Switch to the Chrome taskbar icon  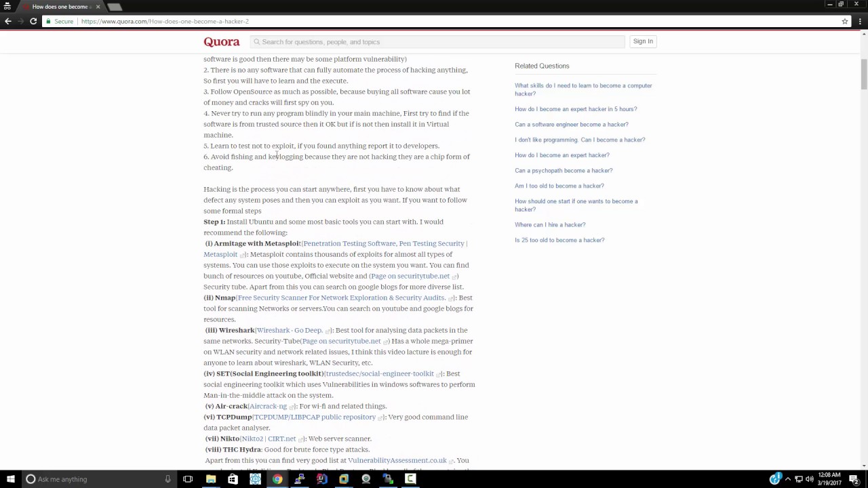[277, 479]
